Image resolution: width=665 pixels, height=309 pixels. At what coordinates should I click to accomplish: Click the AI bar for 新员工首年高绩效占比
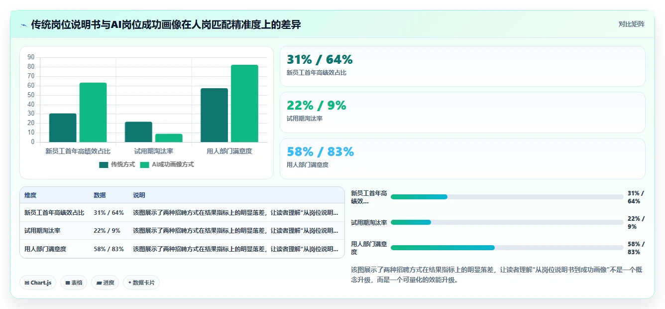click(x=93, y=112)
